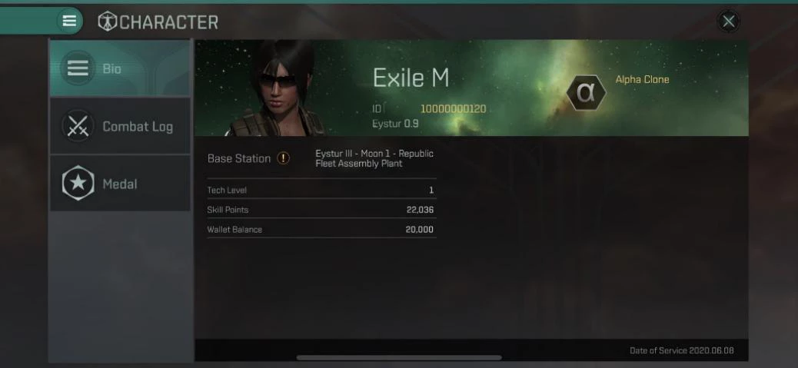Image resolution: width=798 pixels, height=368 pixels.
Task: Click the crossed swords Combat Log icon
Action: (x=78, y=126)
